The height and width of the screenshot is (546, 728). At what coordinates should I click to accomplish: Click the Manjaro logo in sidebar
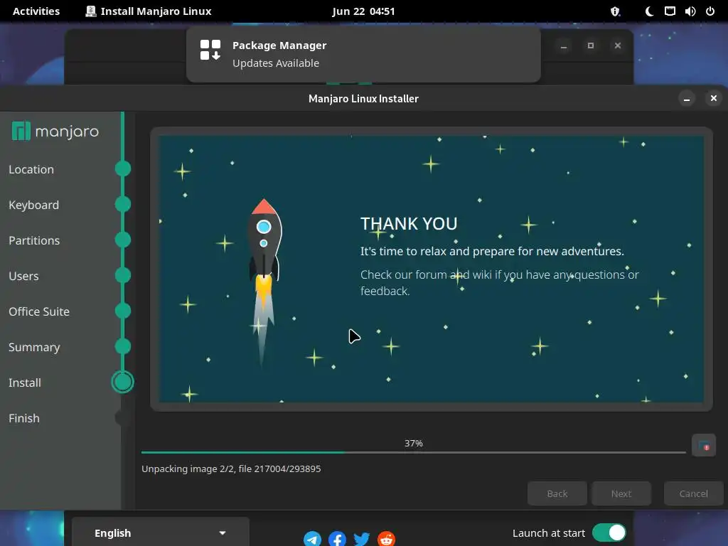click(x=55, y=132)
